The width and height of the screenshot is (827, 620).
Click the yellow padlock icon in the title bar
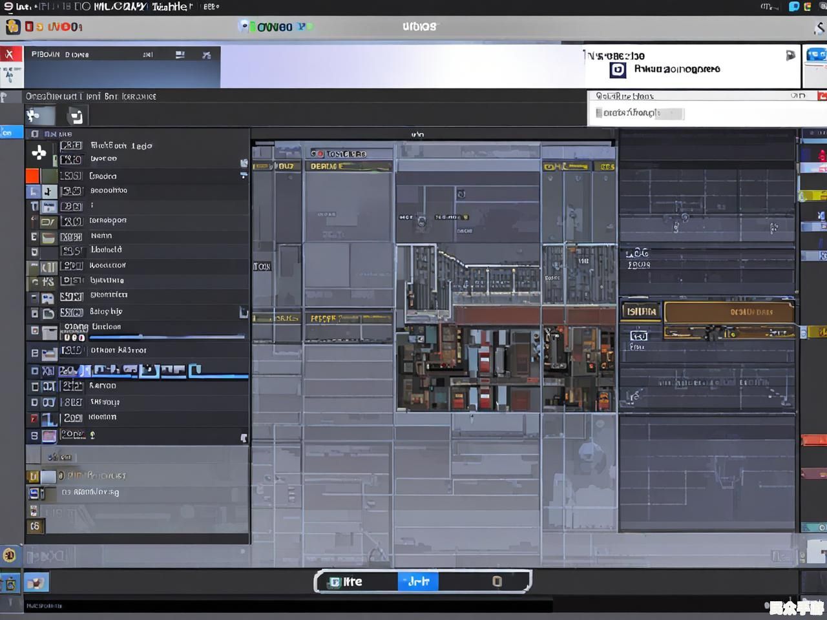(13, 26)
